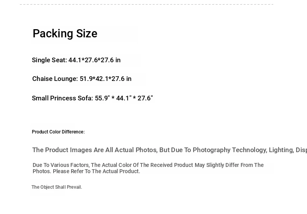Image resolution: width=307 pixels, height=214 pixels.
Task: Click the 51.9*42.1*27.6 in measurement
Action: click(106, 79)
